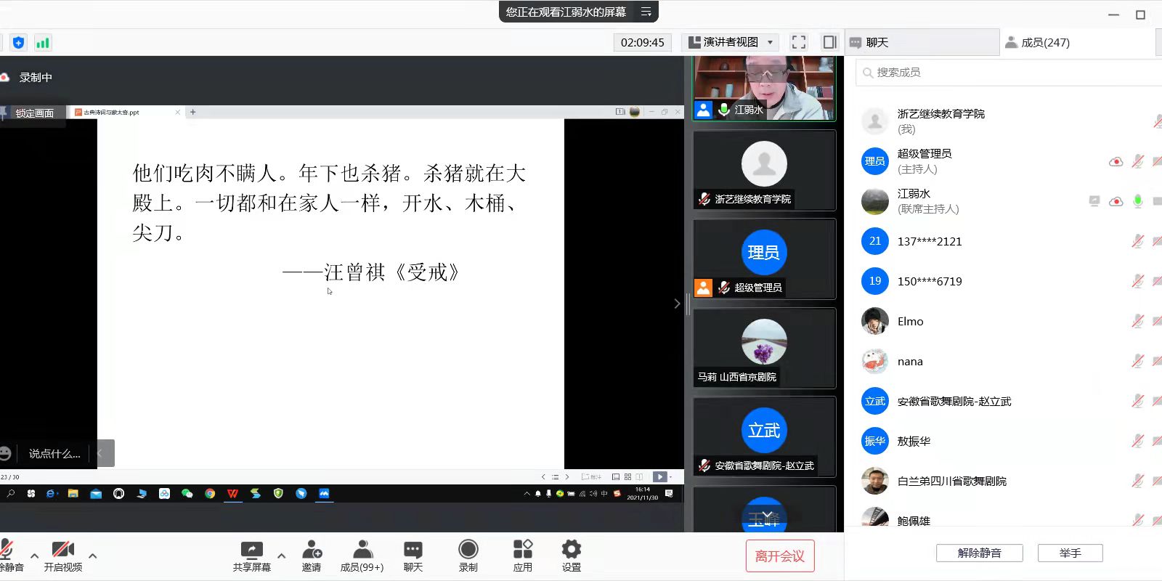The image size is (1162, 581).
Task: Click the blue security shield icon
Action: tap(19, 43)
